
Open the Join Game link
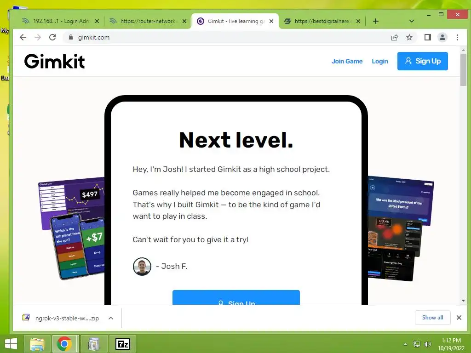point(347,61)
